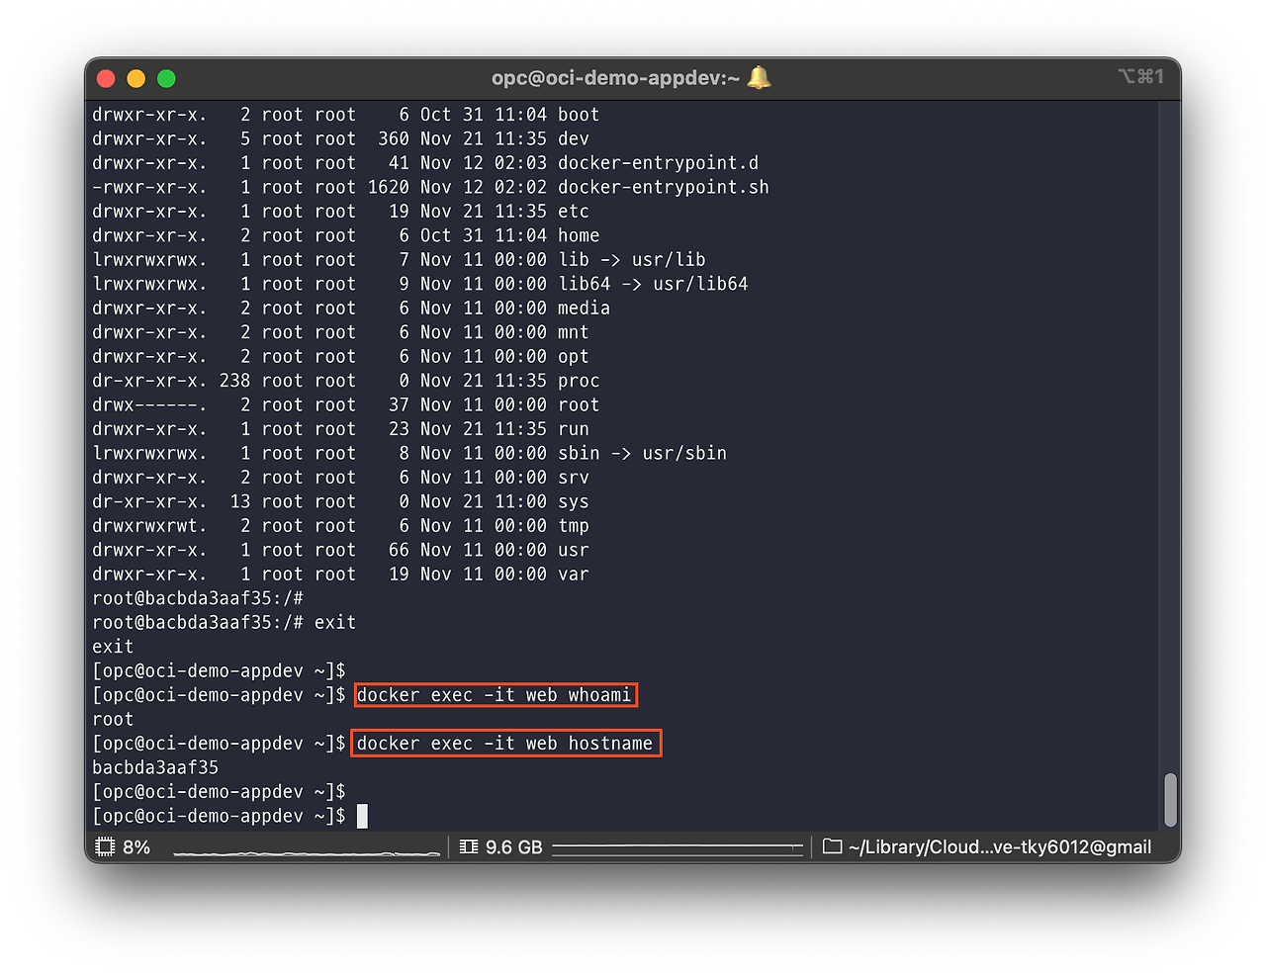Screen dimensions: 1266x975
Task: Click the 8% CPU usage text
Action: [136, 846]
